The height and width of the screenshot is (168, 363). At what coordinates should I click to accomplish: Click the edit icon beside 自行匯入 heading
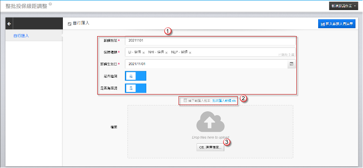click(x=70, y=24)
